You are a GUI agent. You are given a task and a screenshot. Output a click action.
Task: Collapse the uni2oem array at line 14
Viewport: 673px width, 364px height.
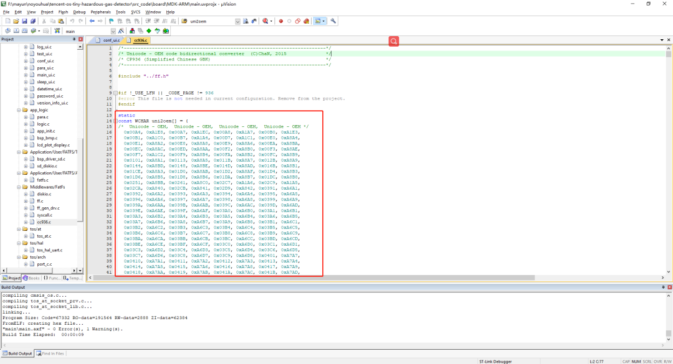click(x=115, y=121)
